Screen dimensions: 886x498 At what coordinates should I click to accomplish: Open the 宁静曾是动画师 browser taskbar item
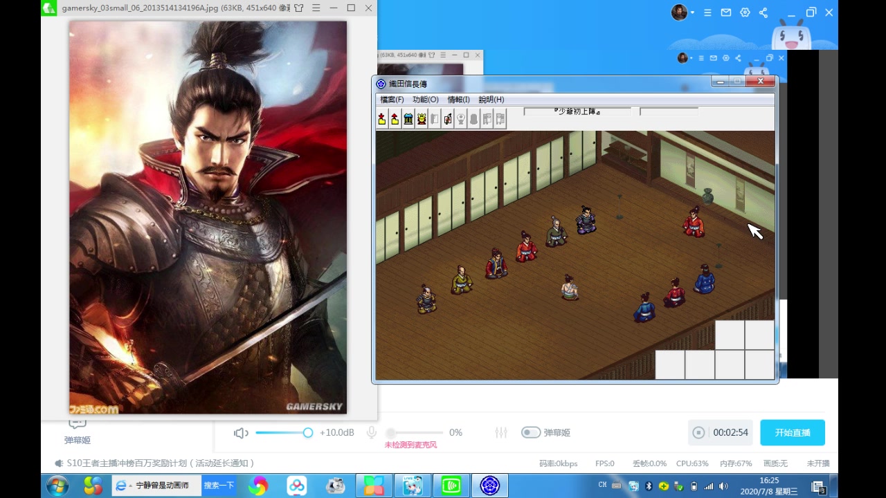pos(156,486)
